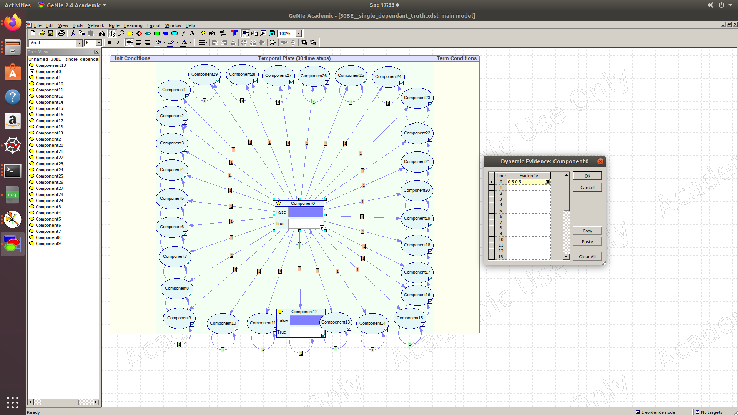Viewport: 738px width, 415px height.
Task: Toggle the checkbox on Component23 node
Action: [x=430, y=105]
